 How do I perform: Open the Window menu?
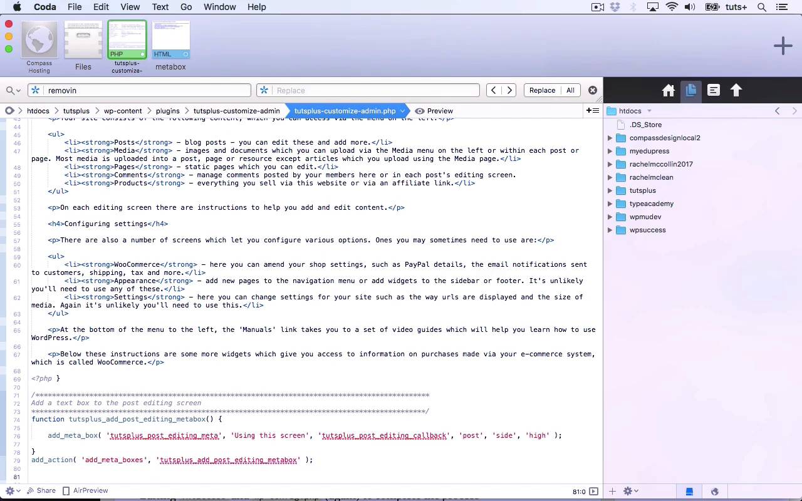click(x=220, y=7)
